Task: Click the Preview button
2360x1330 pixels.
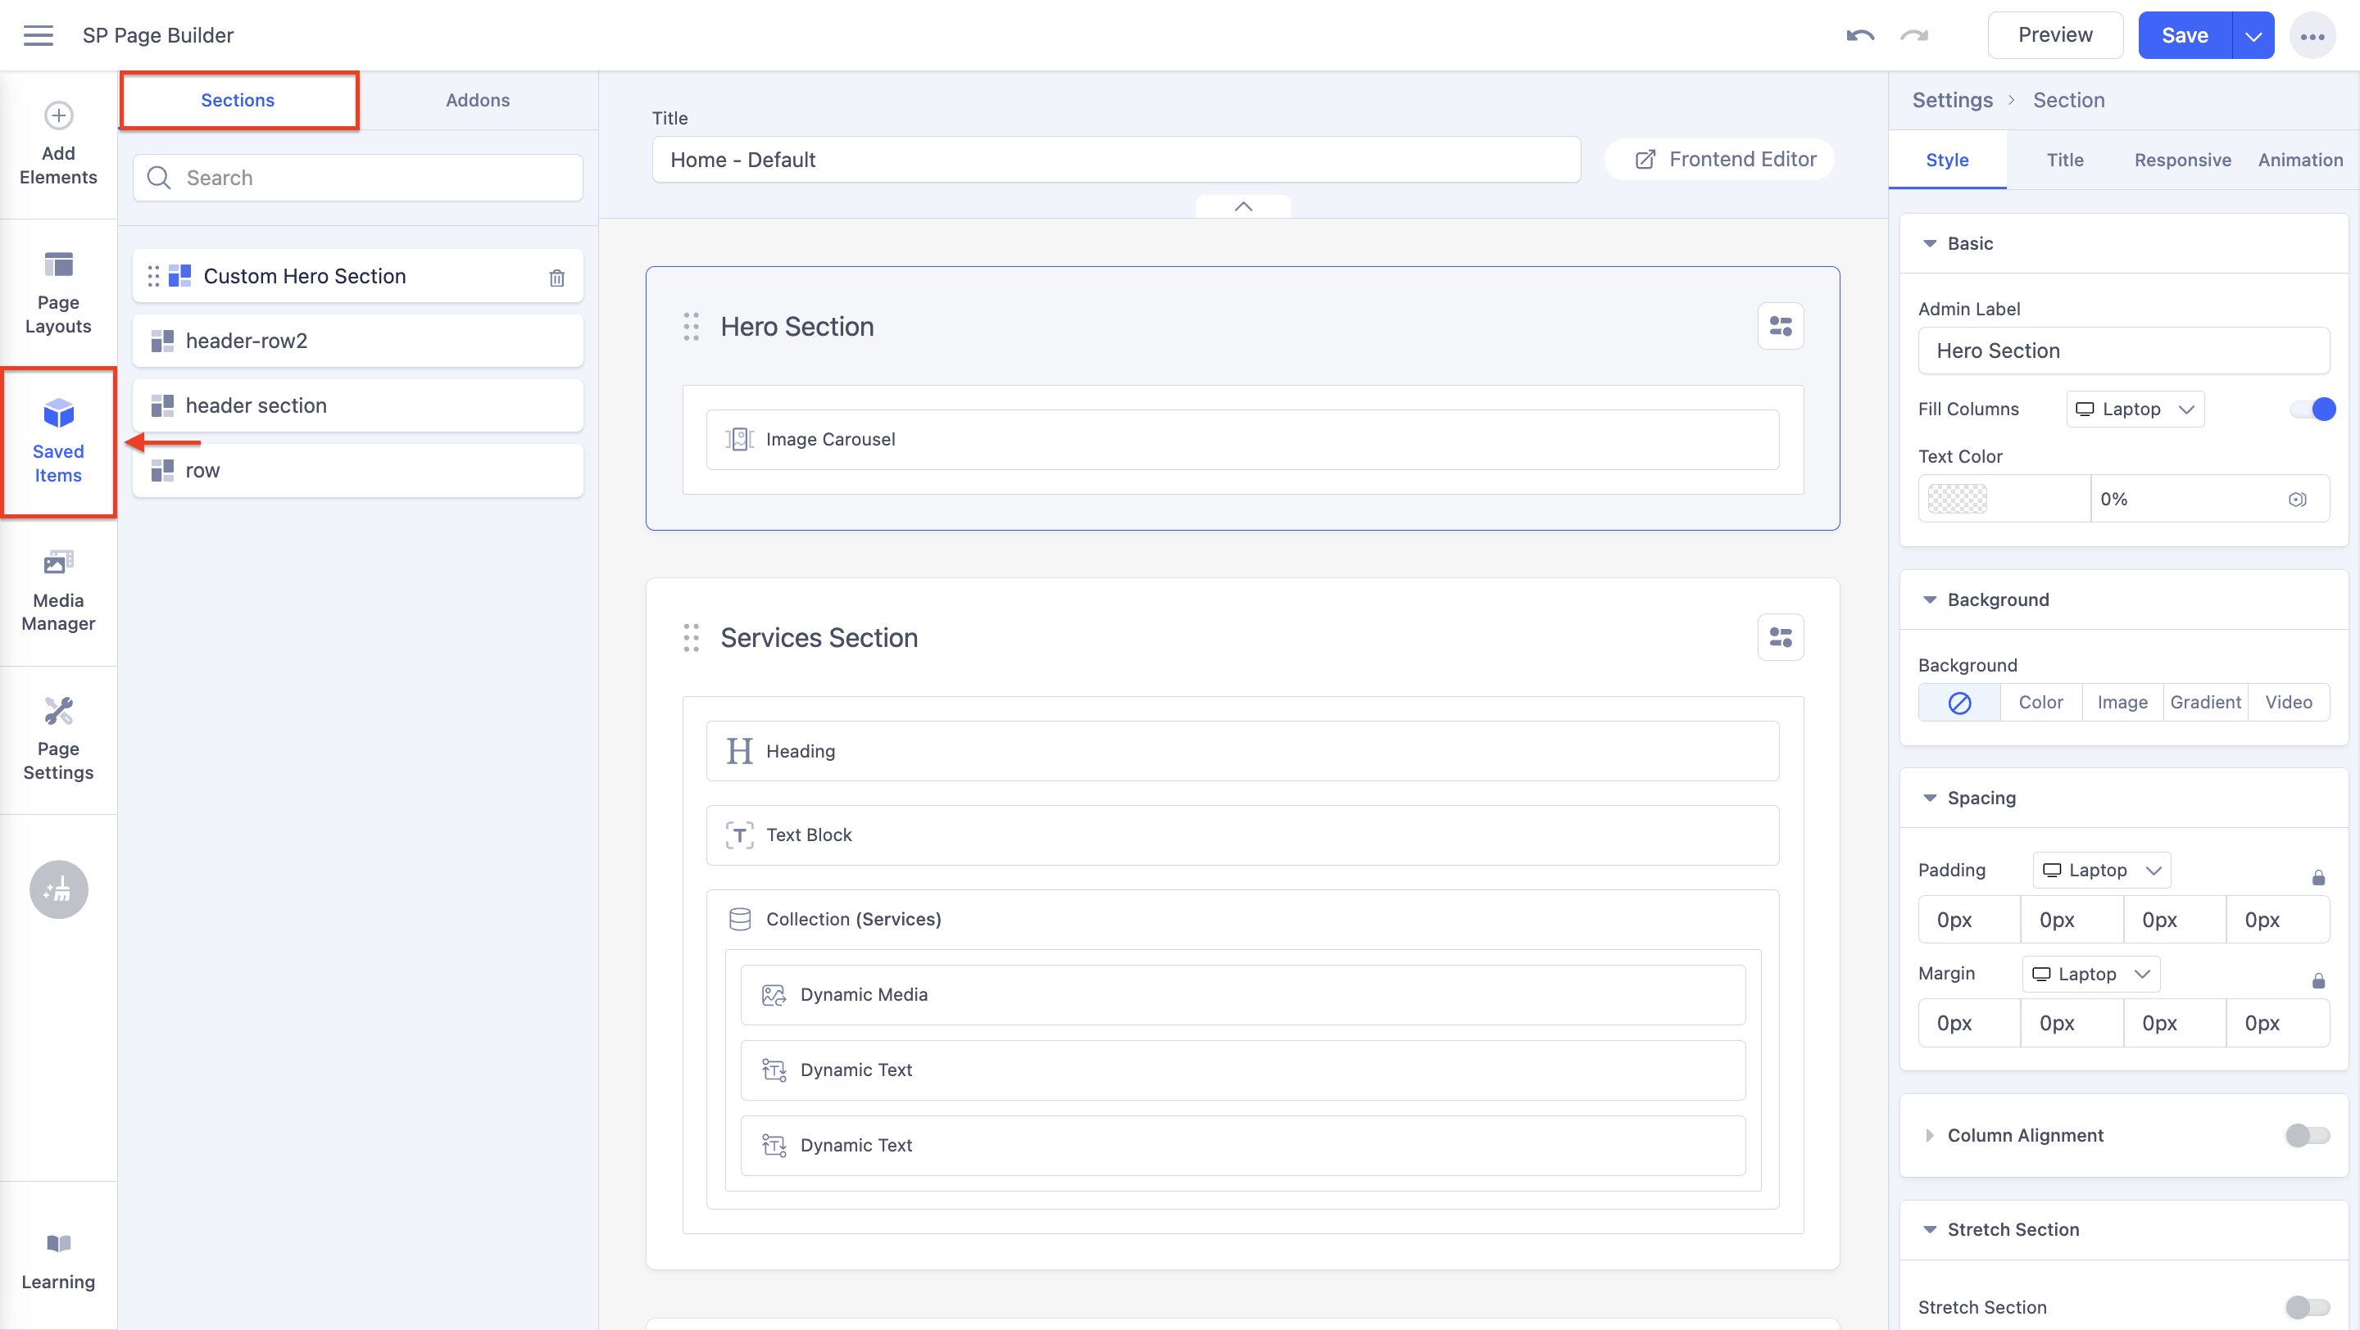Action: [2055, 36]
